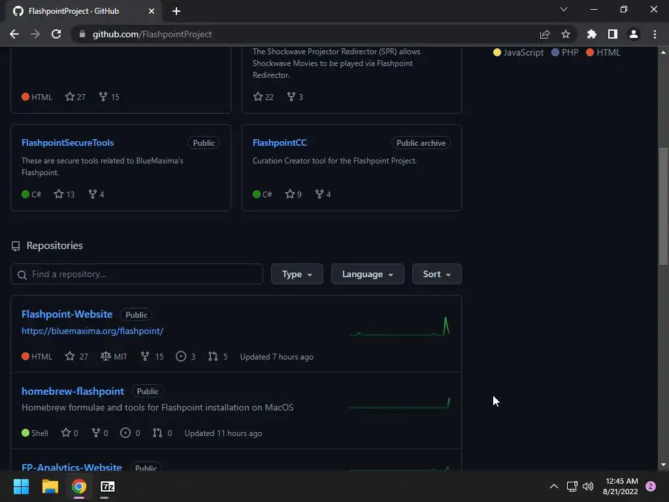Screen dimensions: 669x502
Task: Open File Explorer from the taskbar
Action: click(x=50, y=486)
